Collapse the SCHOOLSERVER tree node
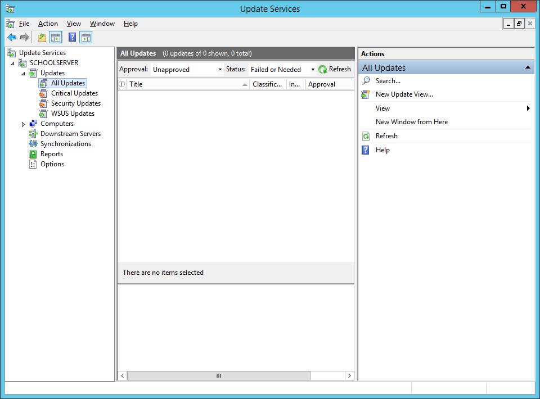540x399 pixels. [13, 64]
